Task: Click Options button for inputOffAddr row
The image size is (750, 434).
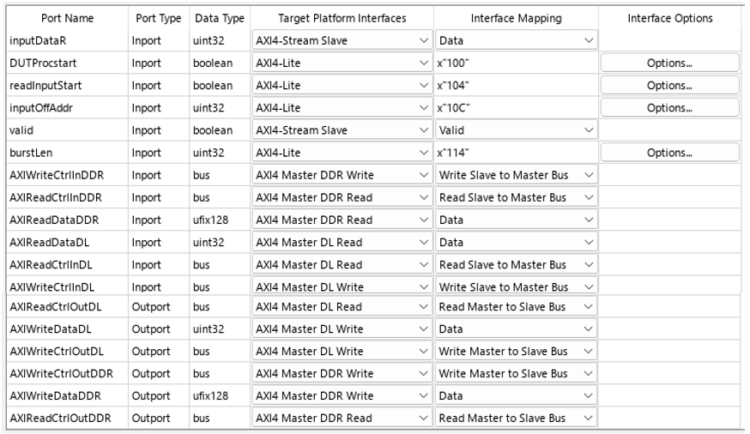Action: (x=669, y=107)
